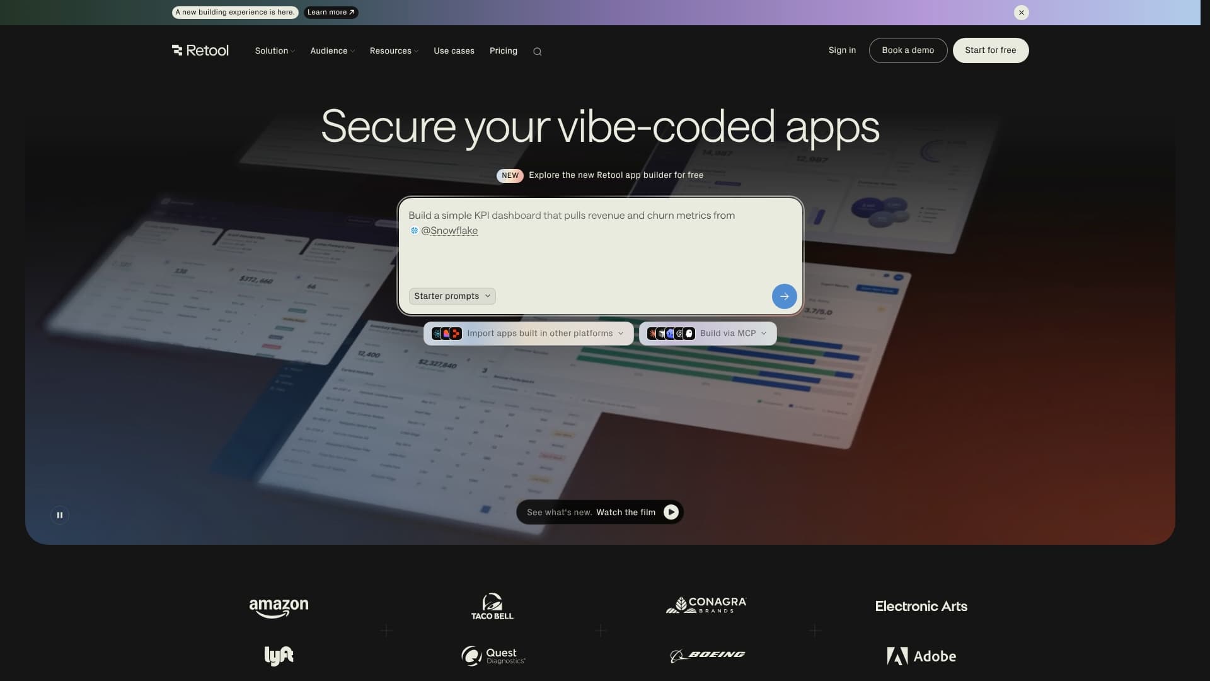Screen dimensions: 1210x681
Task: Click the MCP client icons beside Build via MCP
Action: (x=671, y=334)
